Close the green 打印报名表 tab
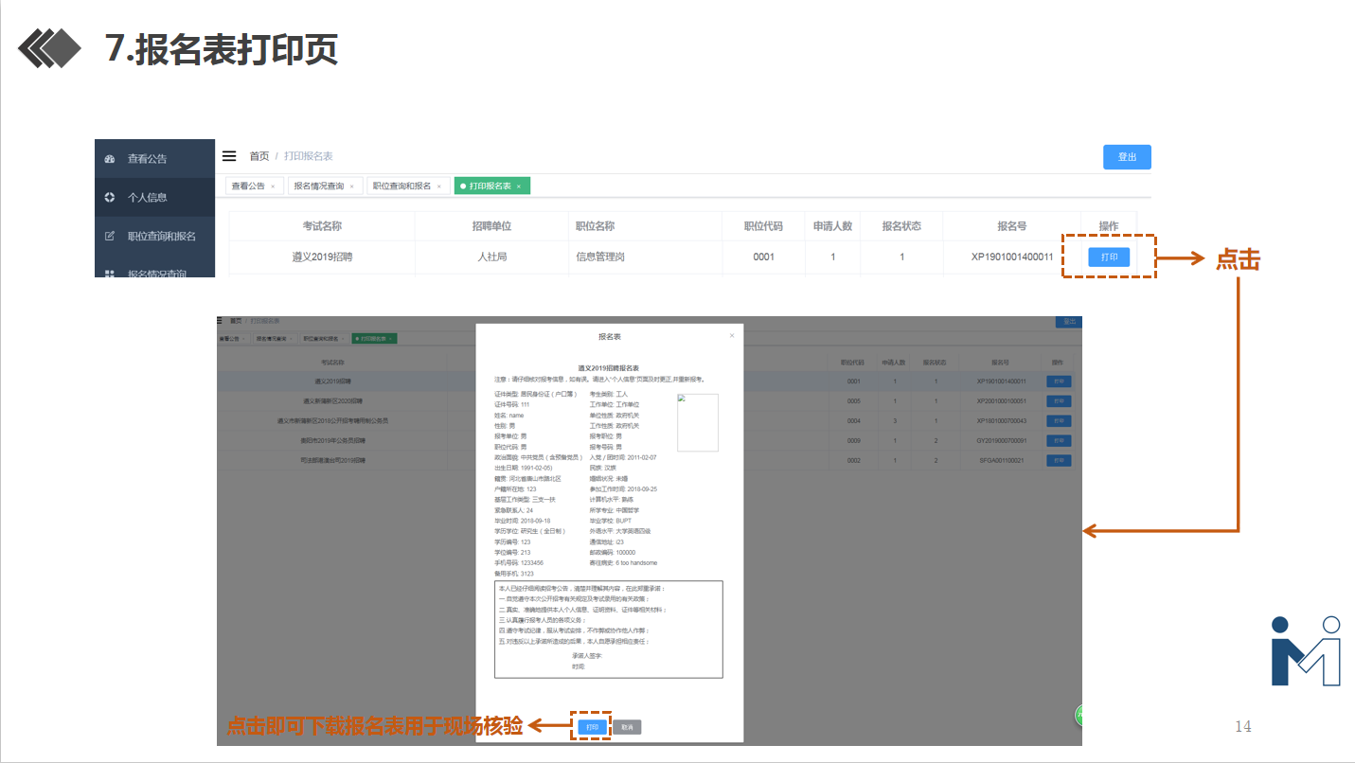The height and width of the screenshot is (763, 1355). [x=519, y=186]
